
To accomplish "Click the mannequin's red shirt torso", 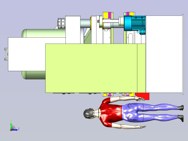I will (x=111, y=113).
